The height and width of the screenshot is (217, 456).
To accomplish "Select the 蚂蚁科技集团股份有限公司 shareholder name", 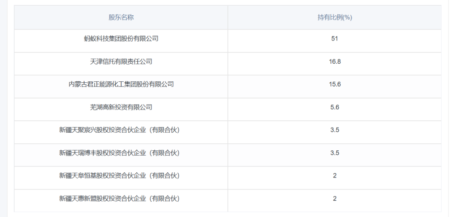I will [121, 39].
